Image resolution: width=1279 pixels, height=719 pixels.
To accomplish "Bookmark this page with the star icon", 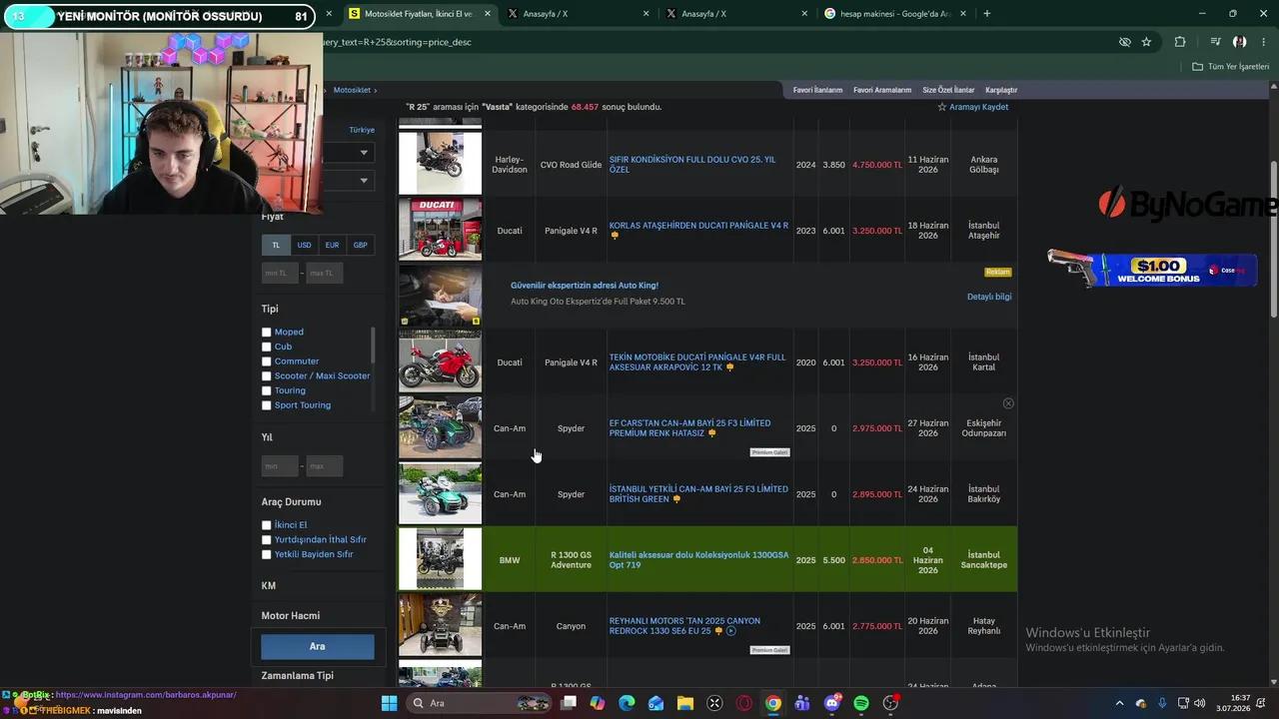I will (x=1146, y=42).
